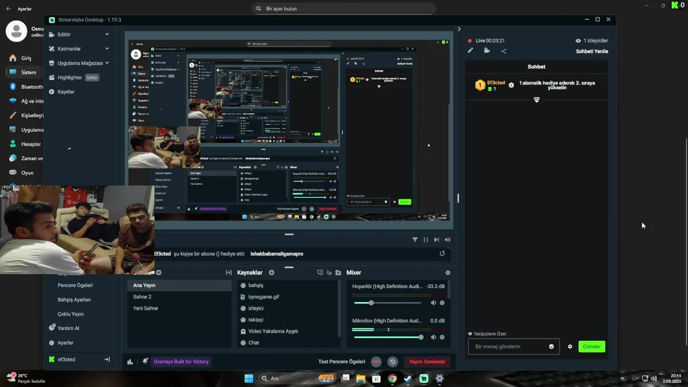Expand the chat leaderboard down arrow
The width and height of the screenshot is (688, 387).
click(536, 100)
